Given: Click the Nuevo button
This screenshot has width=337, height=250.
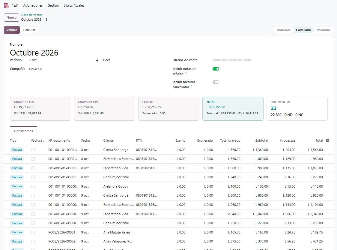Looking at the screenshot, I should click(x=11, y=17).
